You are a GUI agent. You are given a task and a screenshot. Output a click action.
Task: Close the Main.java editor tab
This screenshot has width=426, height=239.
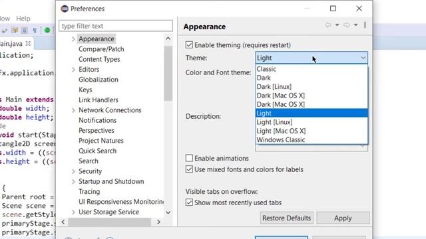point(28,43)
